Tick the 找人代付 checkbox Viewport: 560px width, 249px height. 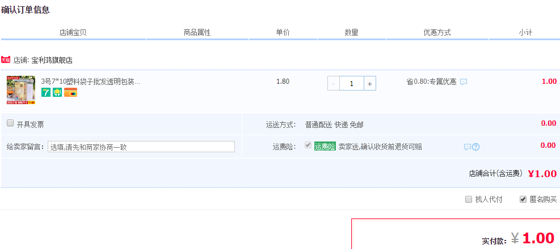[469, 199]
